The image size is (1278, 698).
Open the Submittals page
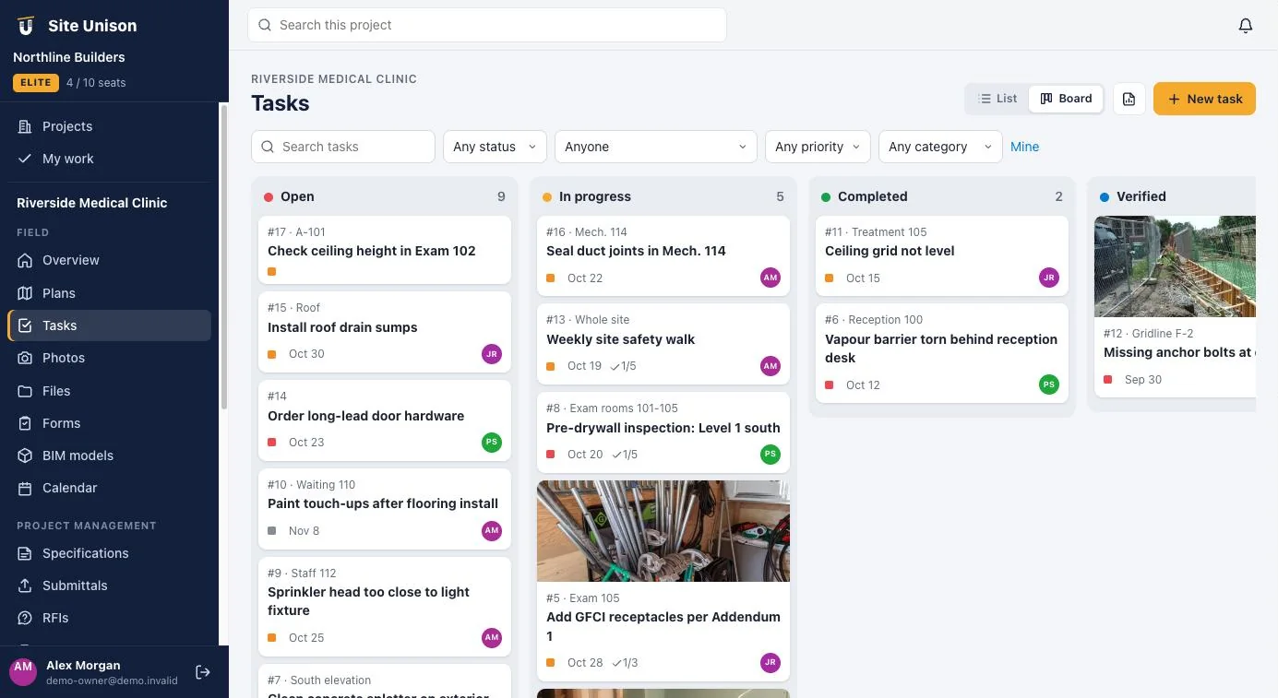(x=109, y=586)
